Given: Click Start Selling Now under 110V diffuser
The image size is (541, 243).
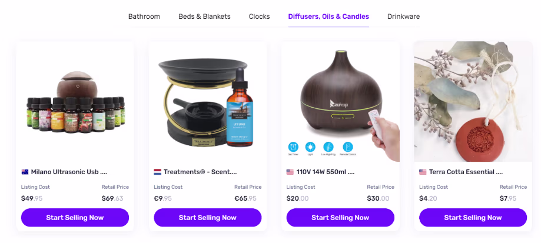Looking at the screenshot, I should (x=340, y=218).
